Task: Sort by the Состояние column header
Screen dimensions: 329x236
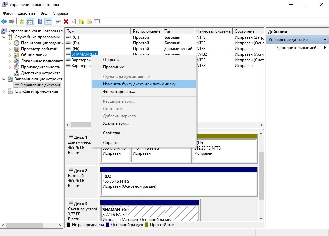Action: [x=248, y=31]
